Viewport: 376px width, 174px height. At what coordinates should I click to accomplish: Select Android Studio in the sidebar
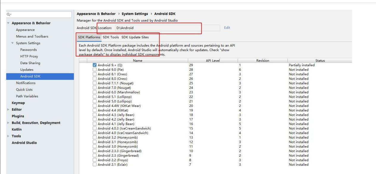pos(24,143)
